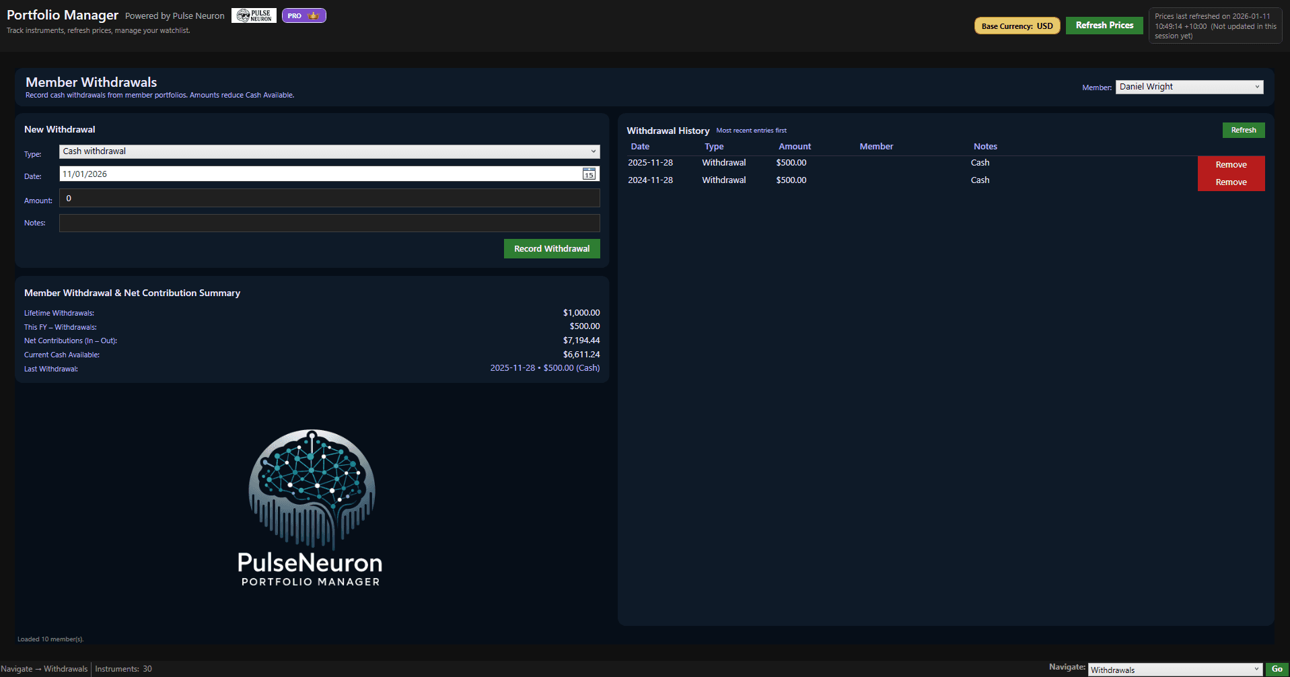The height and width of the screenshot is (677, 1290).
Task: Click the Date column header
Action: point(640,147)
